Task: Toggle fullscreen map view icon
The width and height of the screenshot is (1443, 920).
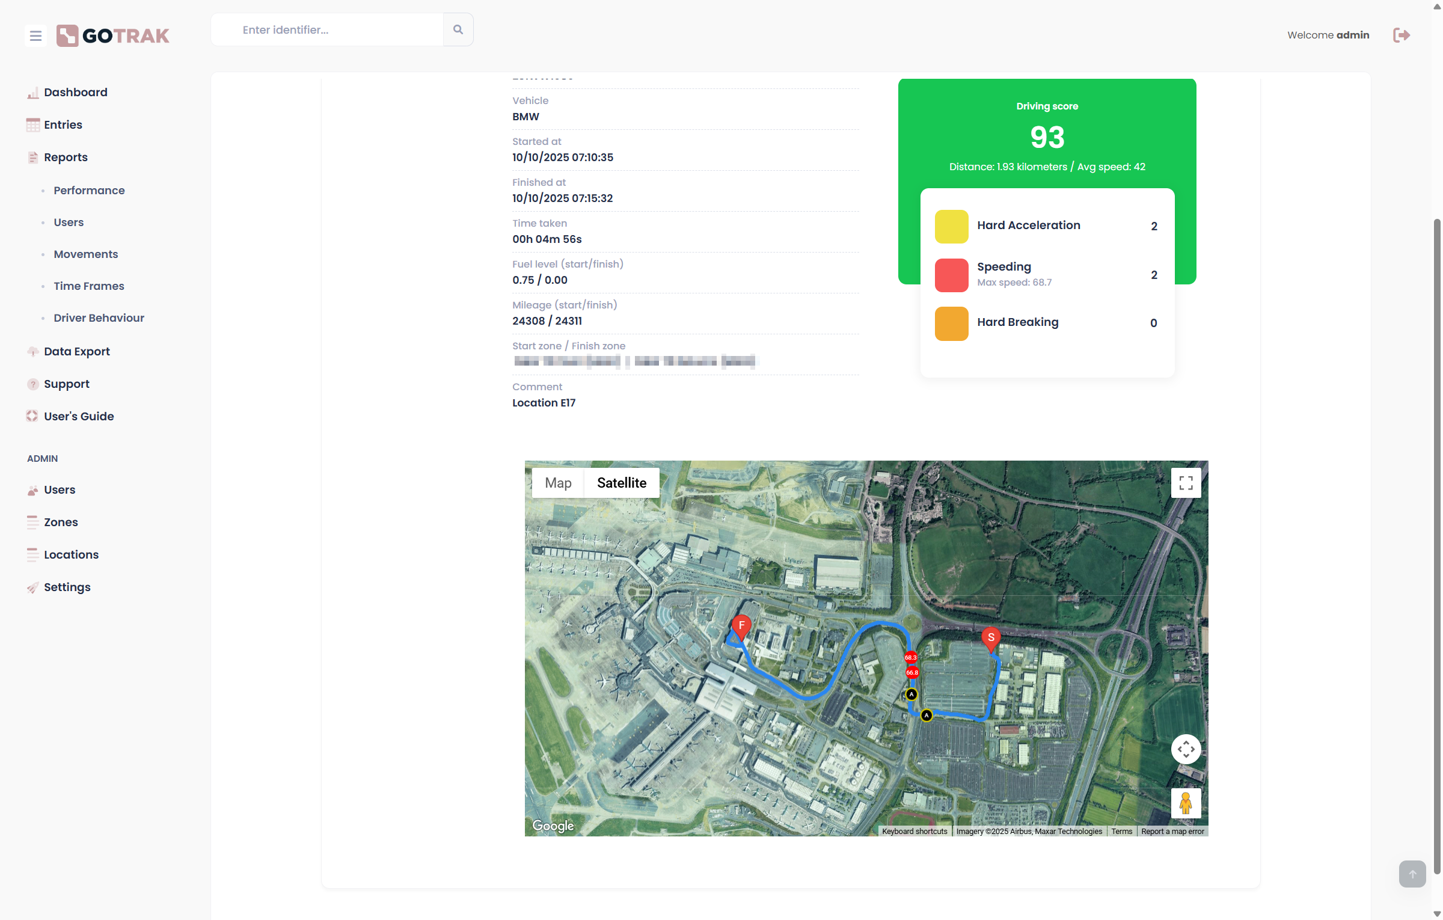Action: tap(1186, 483)
